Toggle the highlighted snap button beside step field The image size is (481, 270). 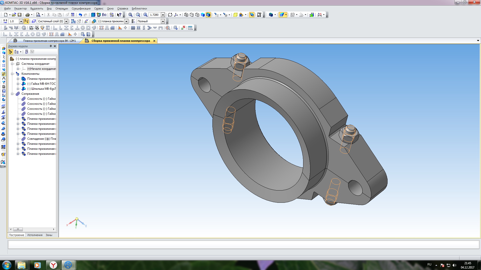(x=26, y=21)
